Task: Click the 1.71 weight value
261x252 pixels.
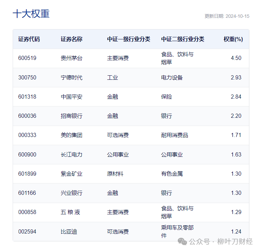Action: click(x=236, y=135)
